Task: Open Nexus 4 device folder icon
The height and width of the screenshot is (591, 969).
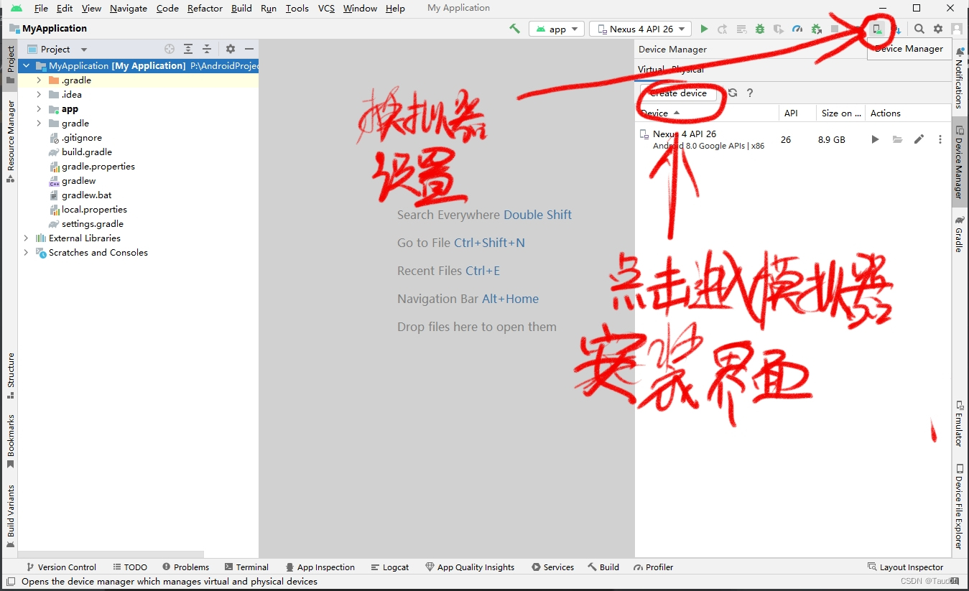Action: coord(897,139)
